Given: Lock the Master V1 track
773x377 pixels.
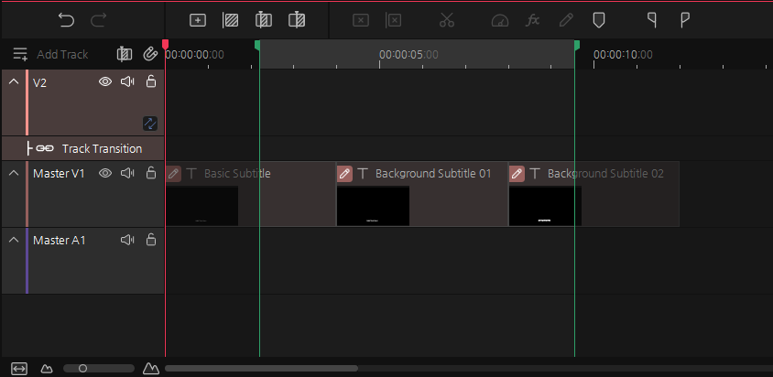Looking at the screenshot, I should [151, 173].
